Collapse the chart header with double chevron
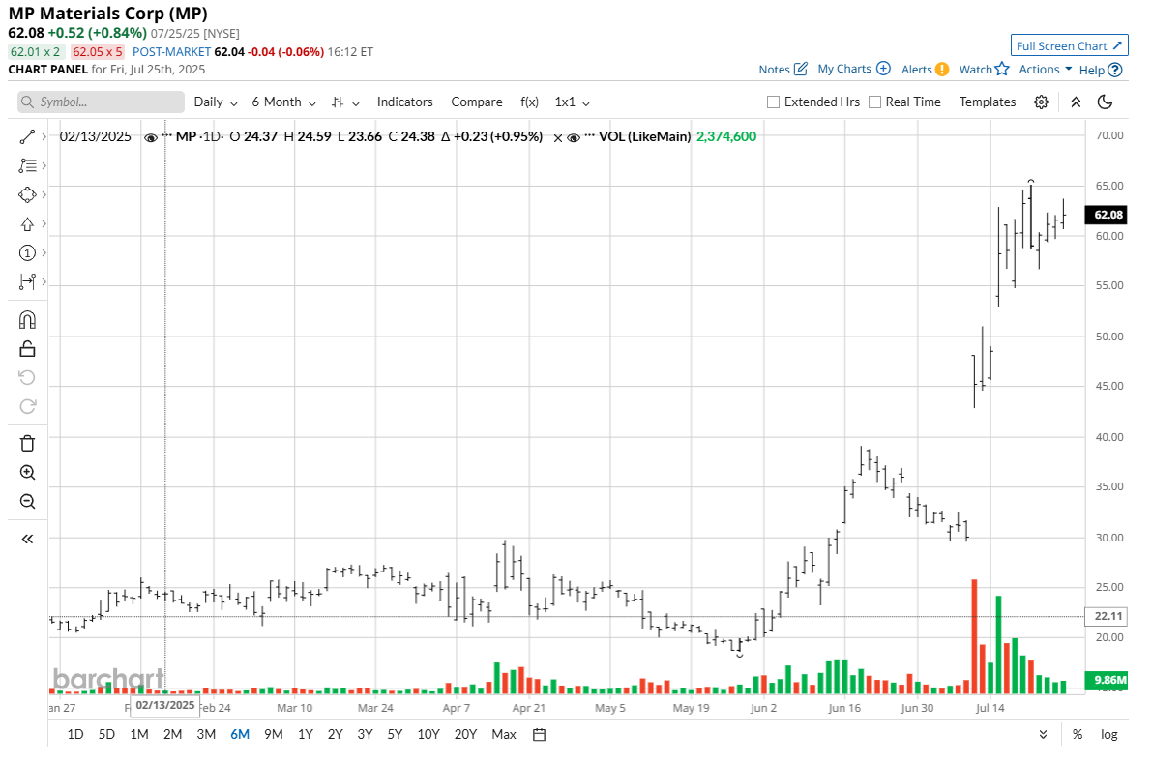The width and height of the screenshot is (1152, 761). [x=1076, y=102]
